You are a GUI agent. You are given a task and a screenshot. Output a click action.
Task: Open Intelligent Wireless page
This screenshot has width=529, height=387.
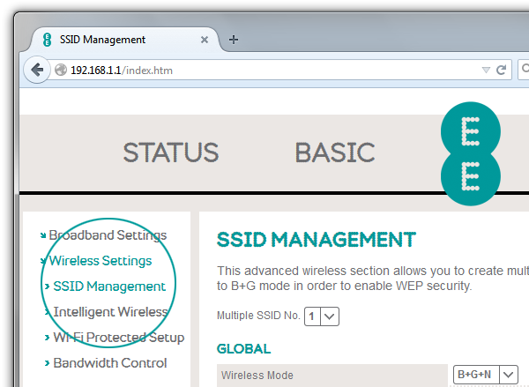click(x=111, y=312)
